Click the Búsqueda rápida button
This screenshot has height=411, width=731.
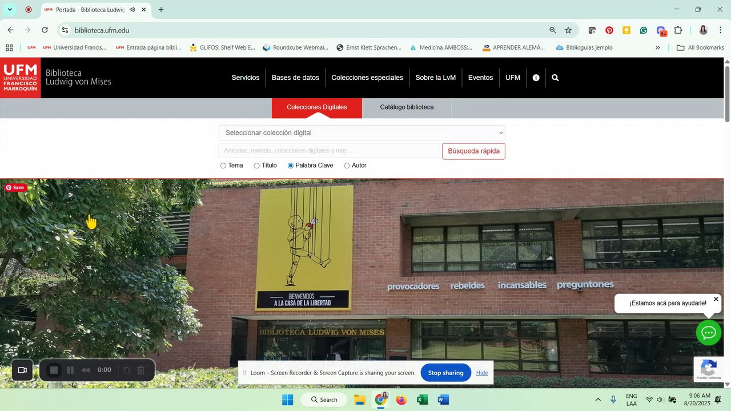pos(474,151)
